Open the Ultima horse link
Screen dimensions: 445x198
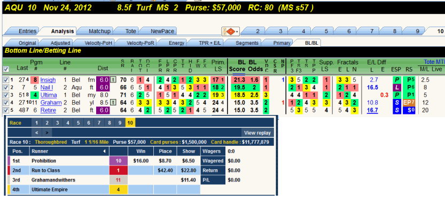49,95
